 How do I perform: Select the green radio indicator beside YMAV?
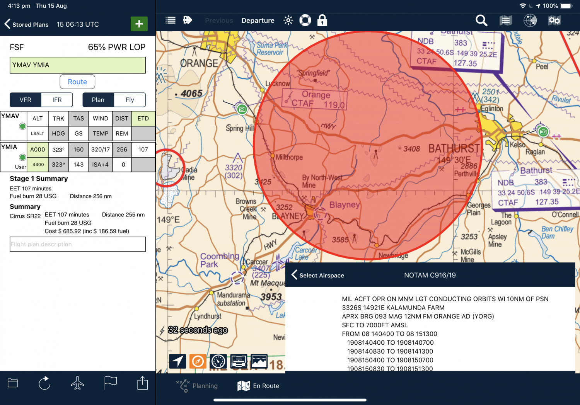coord(22,126)
